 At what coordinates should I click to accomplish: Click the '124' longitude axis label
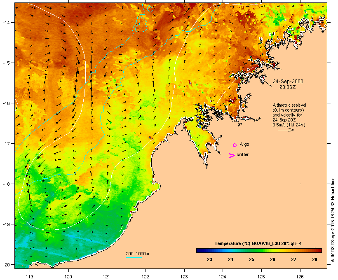click(x=223, y=277)
